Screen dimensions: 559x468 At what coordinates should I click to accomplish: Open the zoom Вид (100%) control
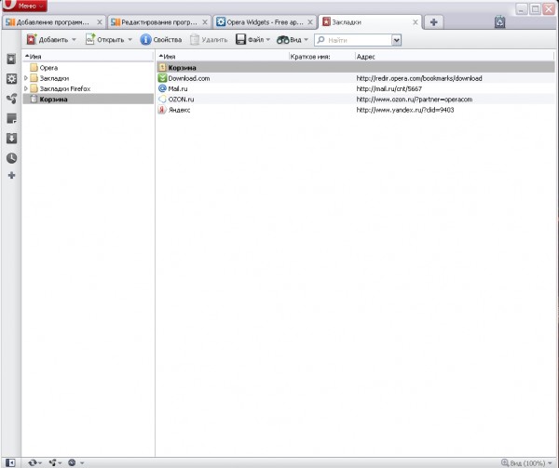tap(526, 462)
